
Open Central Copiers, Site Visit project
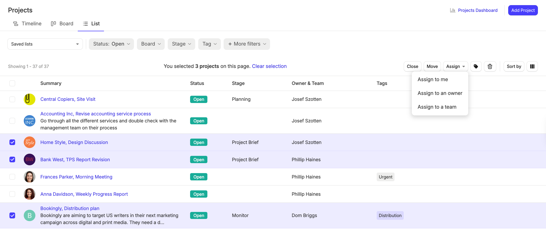[68, 99]
